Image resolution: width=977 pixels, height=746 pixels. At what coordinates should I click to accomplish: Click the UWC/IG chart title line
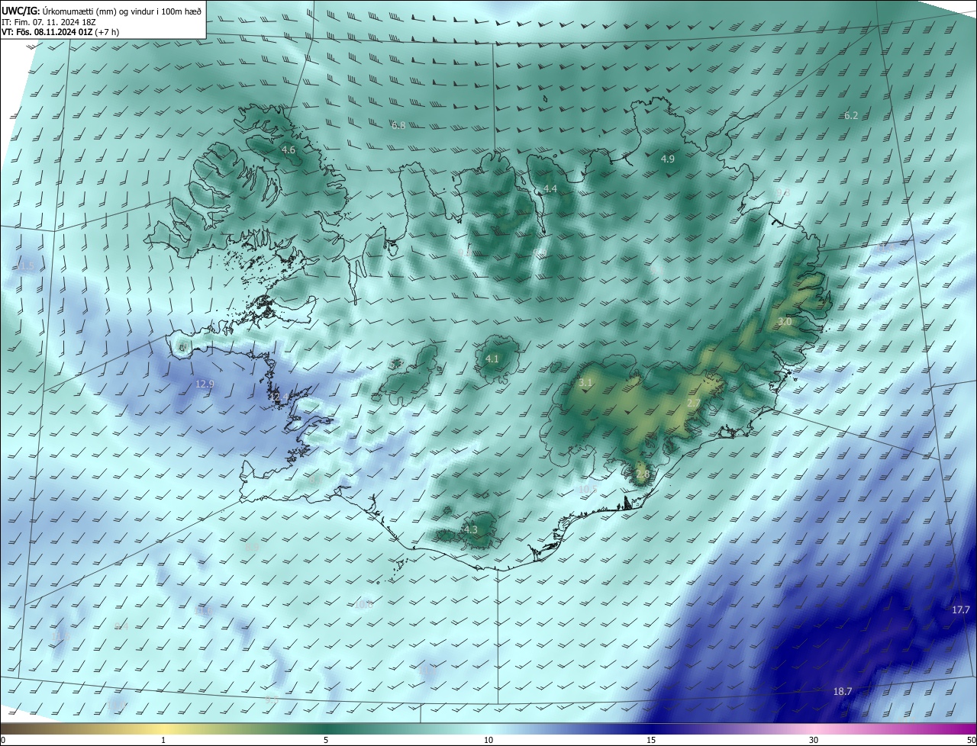click(x=102, y=10)
